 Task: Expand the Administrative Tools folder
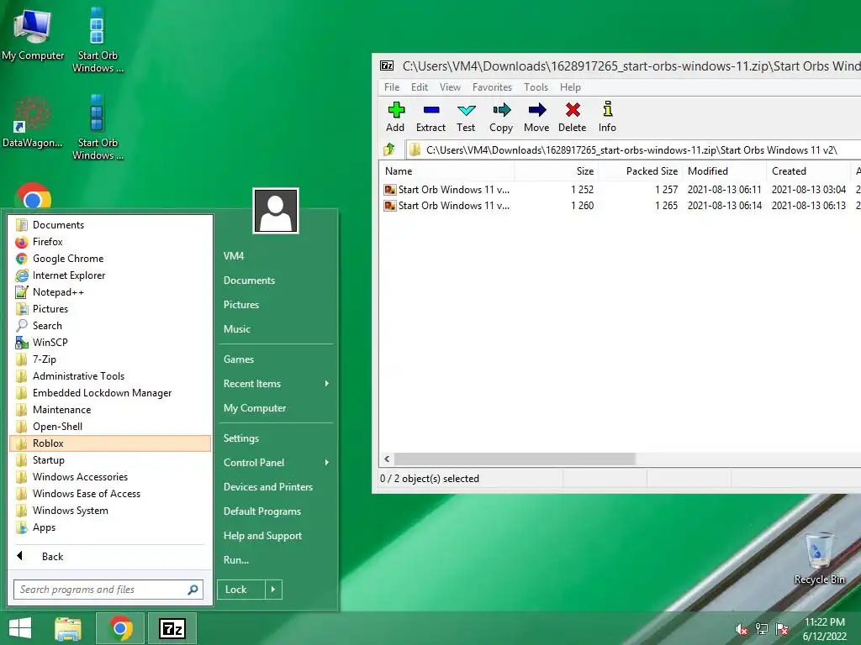click(110, 376)
